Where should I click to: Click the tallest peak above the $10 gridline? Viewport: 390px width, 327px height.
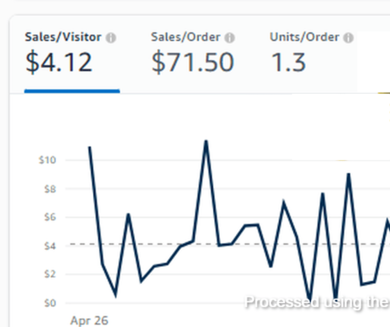click(206, 141)
